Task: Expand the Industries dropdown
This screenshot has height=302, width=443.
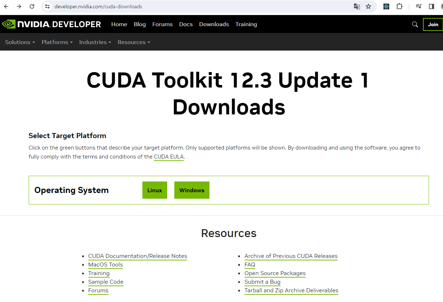Action: [x=95, y=42]
